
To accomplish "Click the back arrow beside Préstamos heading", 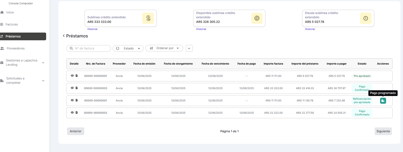I will coord(64,36).
